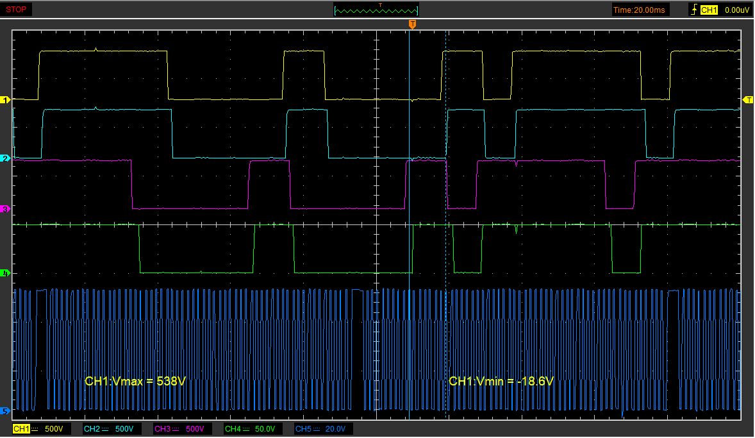Screen dimensions: 755x438
Task: Click the waveform position bar at top center
Action: coord(375,10)
